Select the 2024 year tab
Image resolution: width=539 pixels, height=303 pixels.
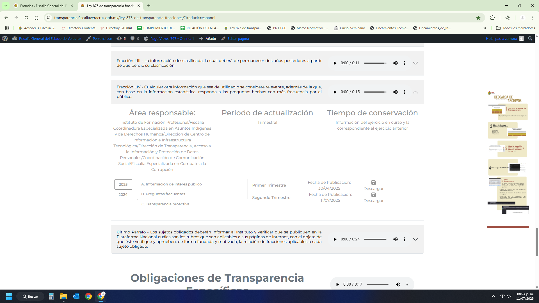(123, 194)
